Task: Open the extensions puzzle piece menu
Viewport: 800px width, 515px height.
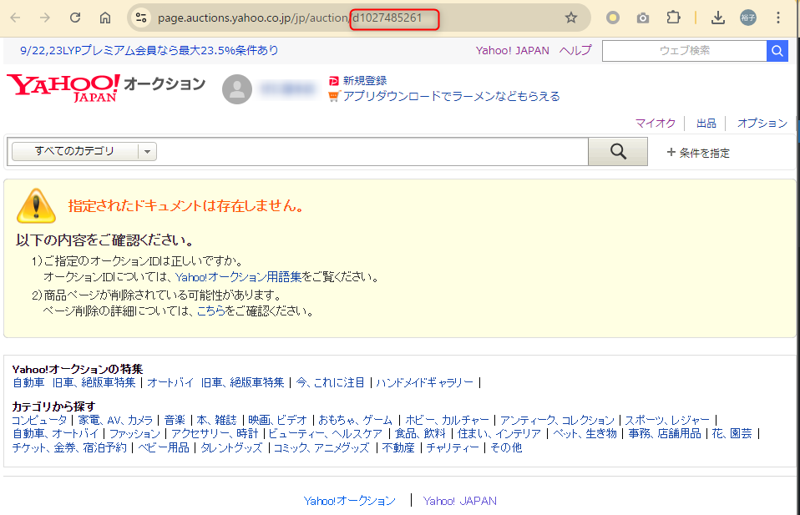Action: coord(673,18)
